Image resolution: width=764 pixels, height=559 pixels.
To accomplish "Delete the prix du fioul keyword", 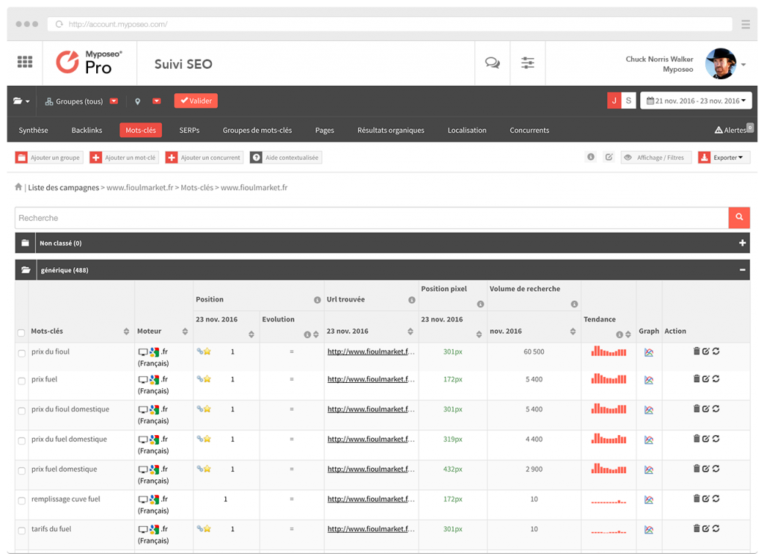I will (697, 351).
